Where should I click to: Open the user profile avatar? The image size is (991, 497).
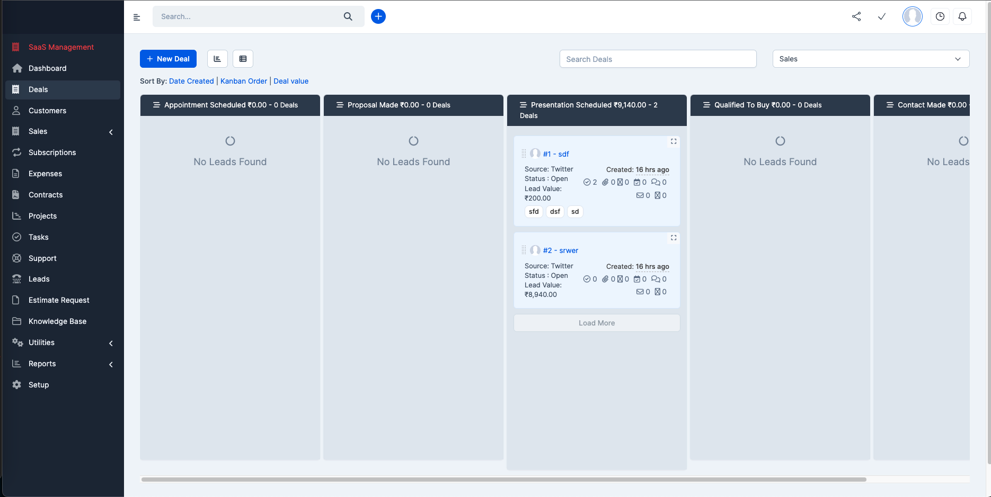click(x=913, y=16)
